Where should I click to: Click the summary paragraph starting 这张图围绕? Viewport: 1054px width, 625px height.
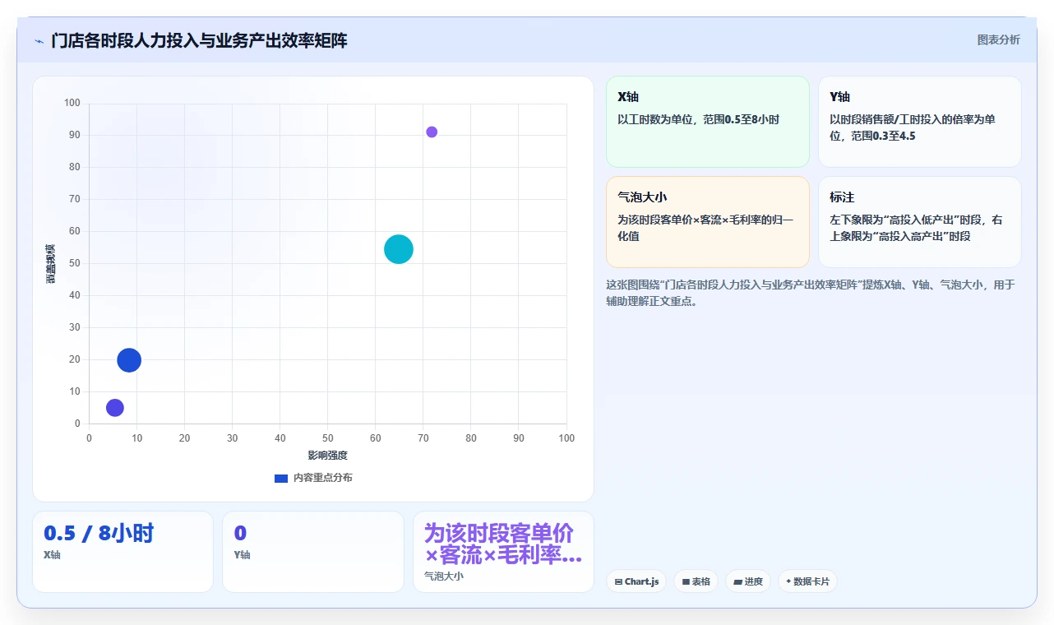pyautogui.click(x=812, y=293)
